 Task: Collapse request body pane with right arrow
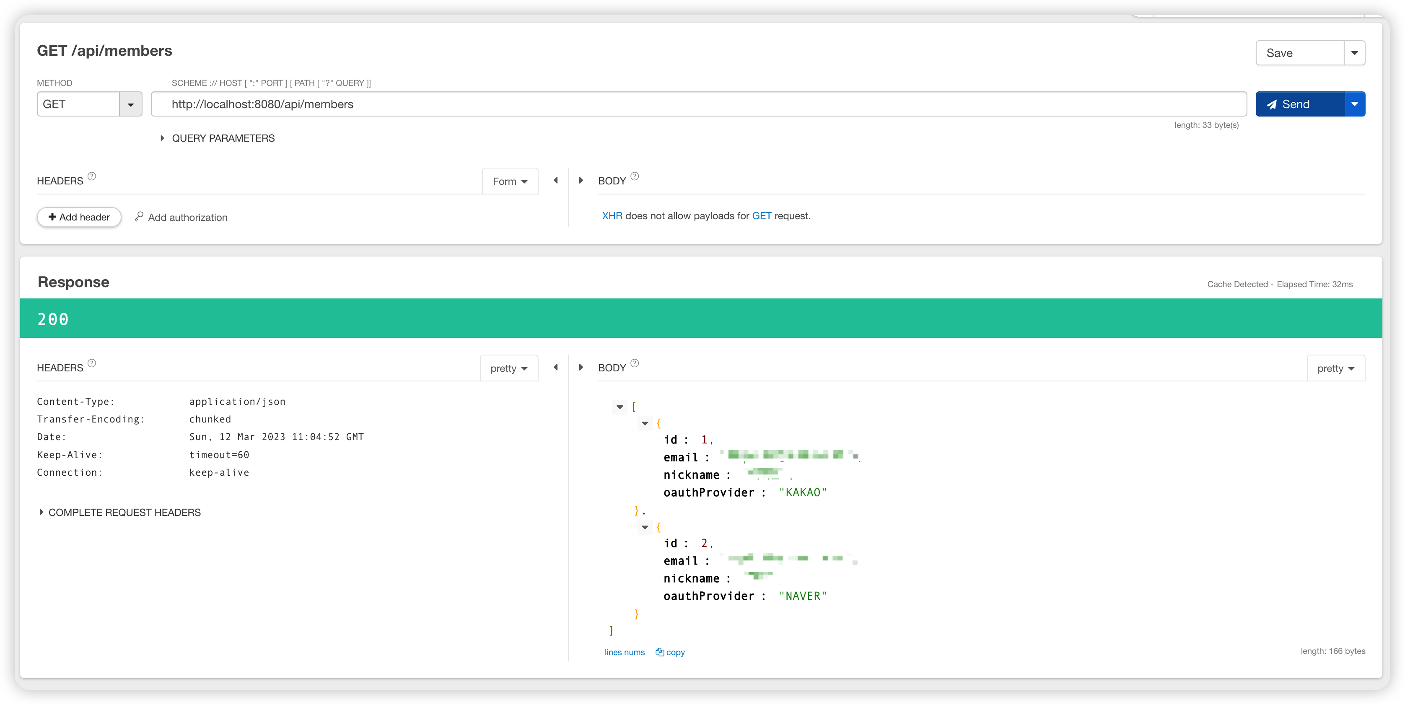click(581, 181)
